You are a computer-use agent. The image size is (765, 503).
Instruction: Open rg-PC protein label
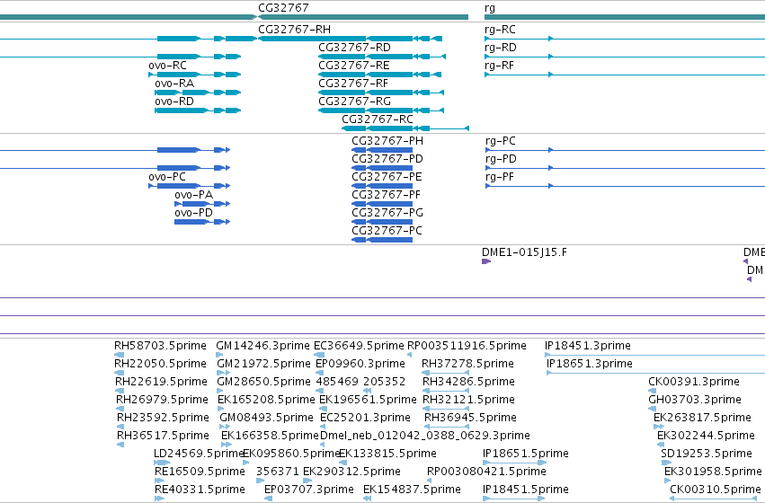[x=501, y=141]
